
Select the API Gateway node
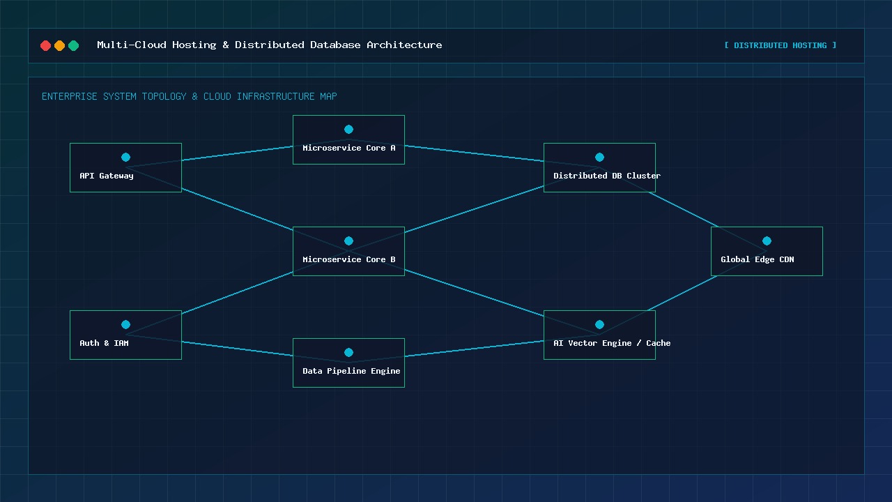(125, 167)
